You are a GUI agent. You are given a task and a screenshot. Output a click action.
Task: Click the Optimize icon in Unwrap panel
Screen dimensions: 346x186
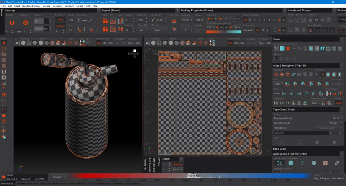pyautogui.click(x=25, y=23)
